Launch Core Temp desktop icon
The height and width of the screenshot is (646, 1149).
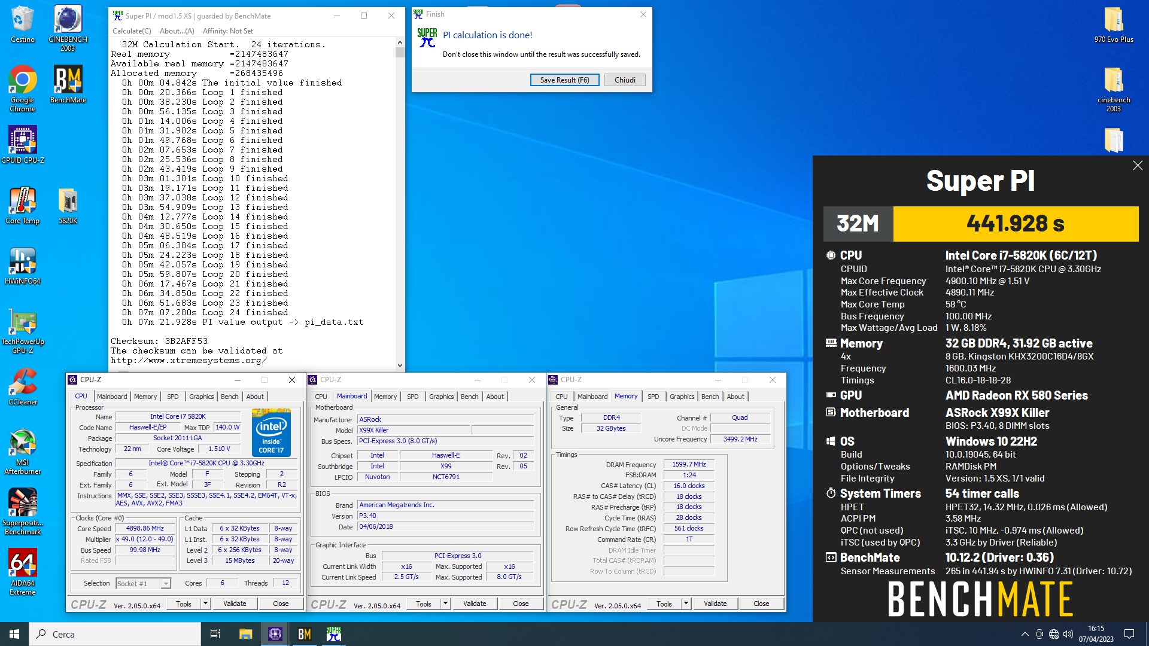click(22, 206)
